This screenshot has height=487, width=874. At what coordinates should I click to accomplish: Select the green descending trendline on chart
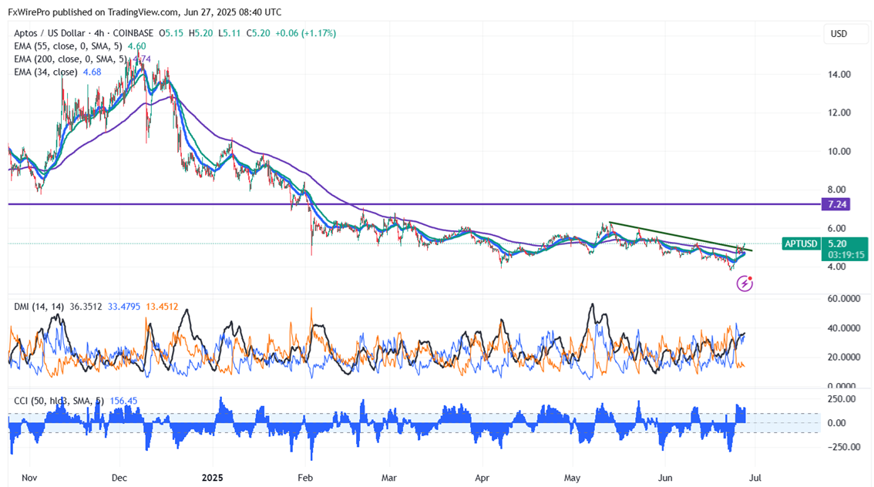point(680,237)
